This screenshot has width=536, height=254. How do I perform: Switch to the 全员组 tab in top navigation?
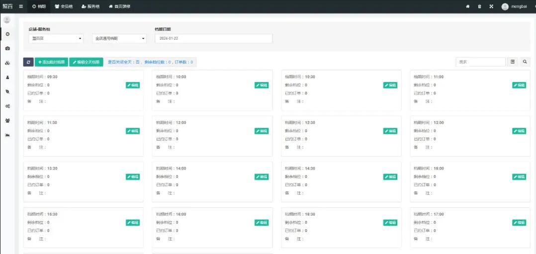coord(64,6)
